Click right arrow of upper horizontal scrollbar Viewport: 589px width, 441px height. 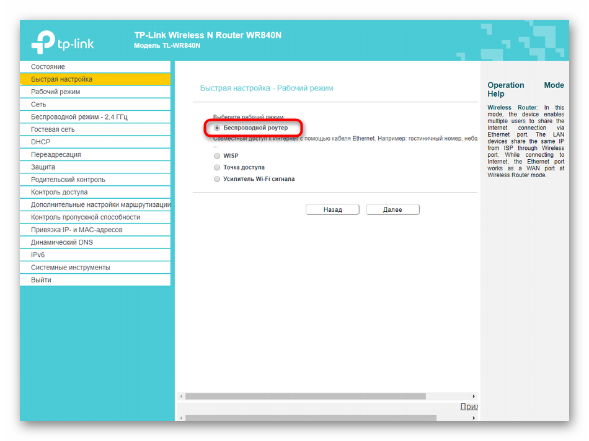[x=474, y=396]
